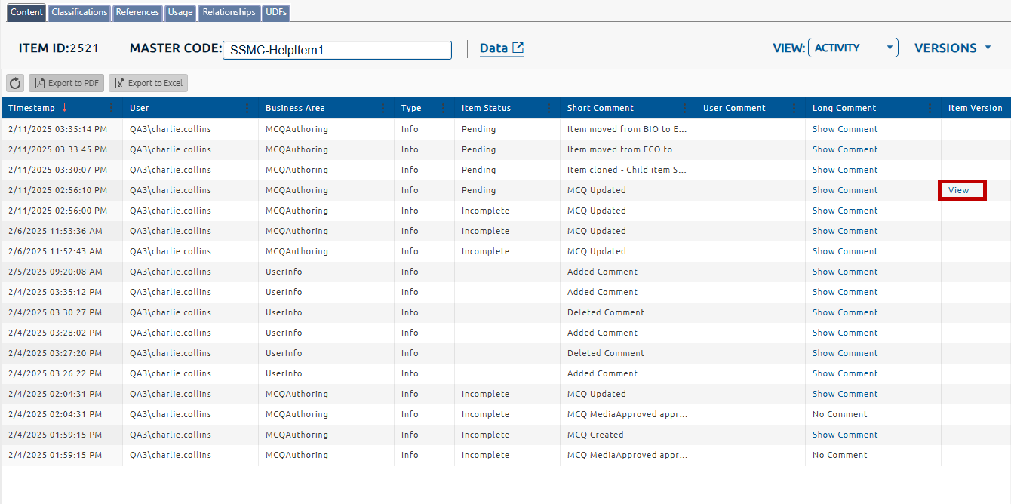Open the Data external link
This screenshot has width=1011, height=504.
(502, 48)
